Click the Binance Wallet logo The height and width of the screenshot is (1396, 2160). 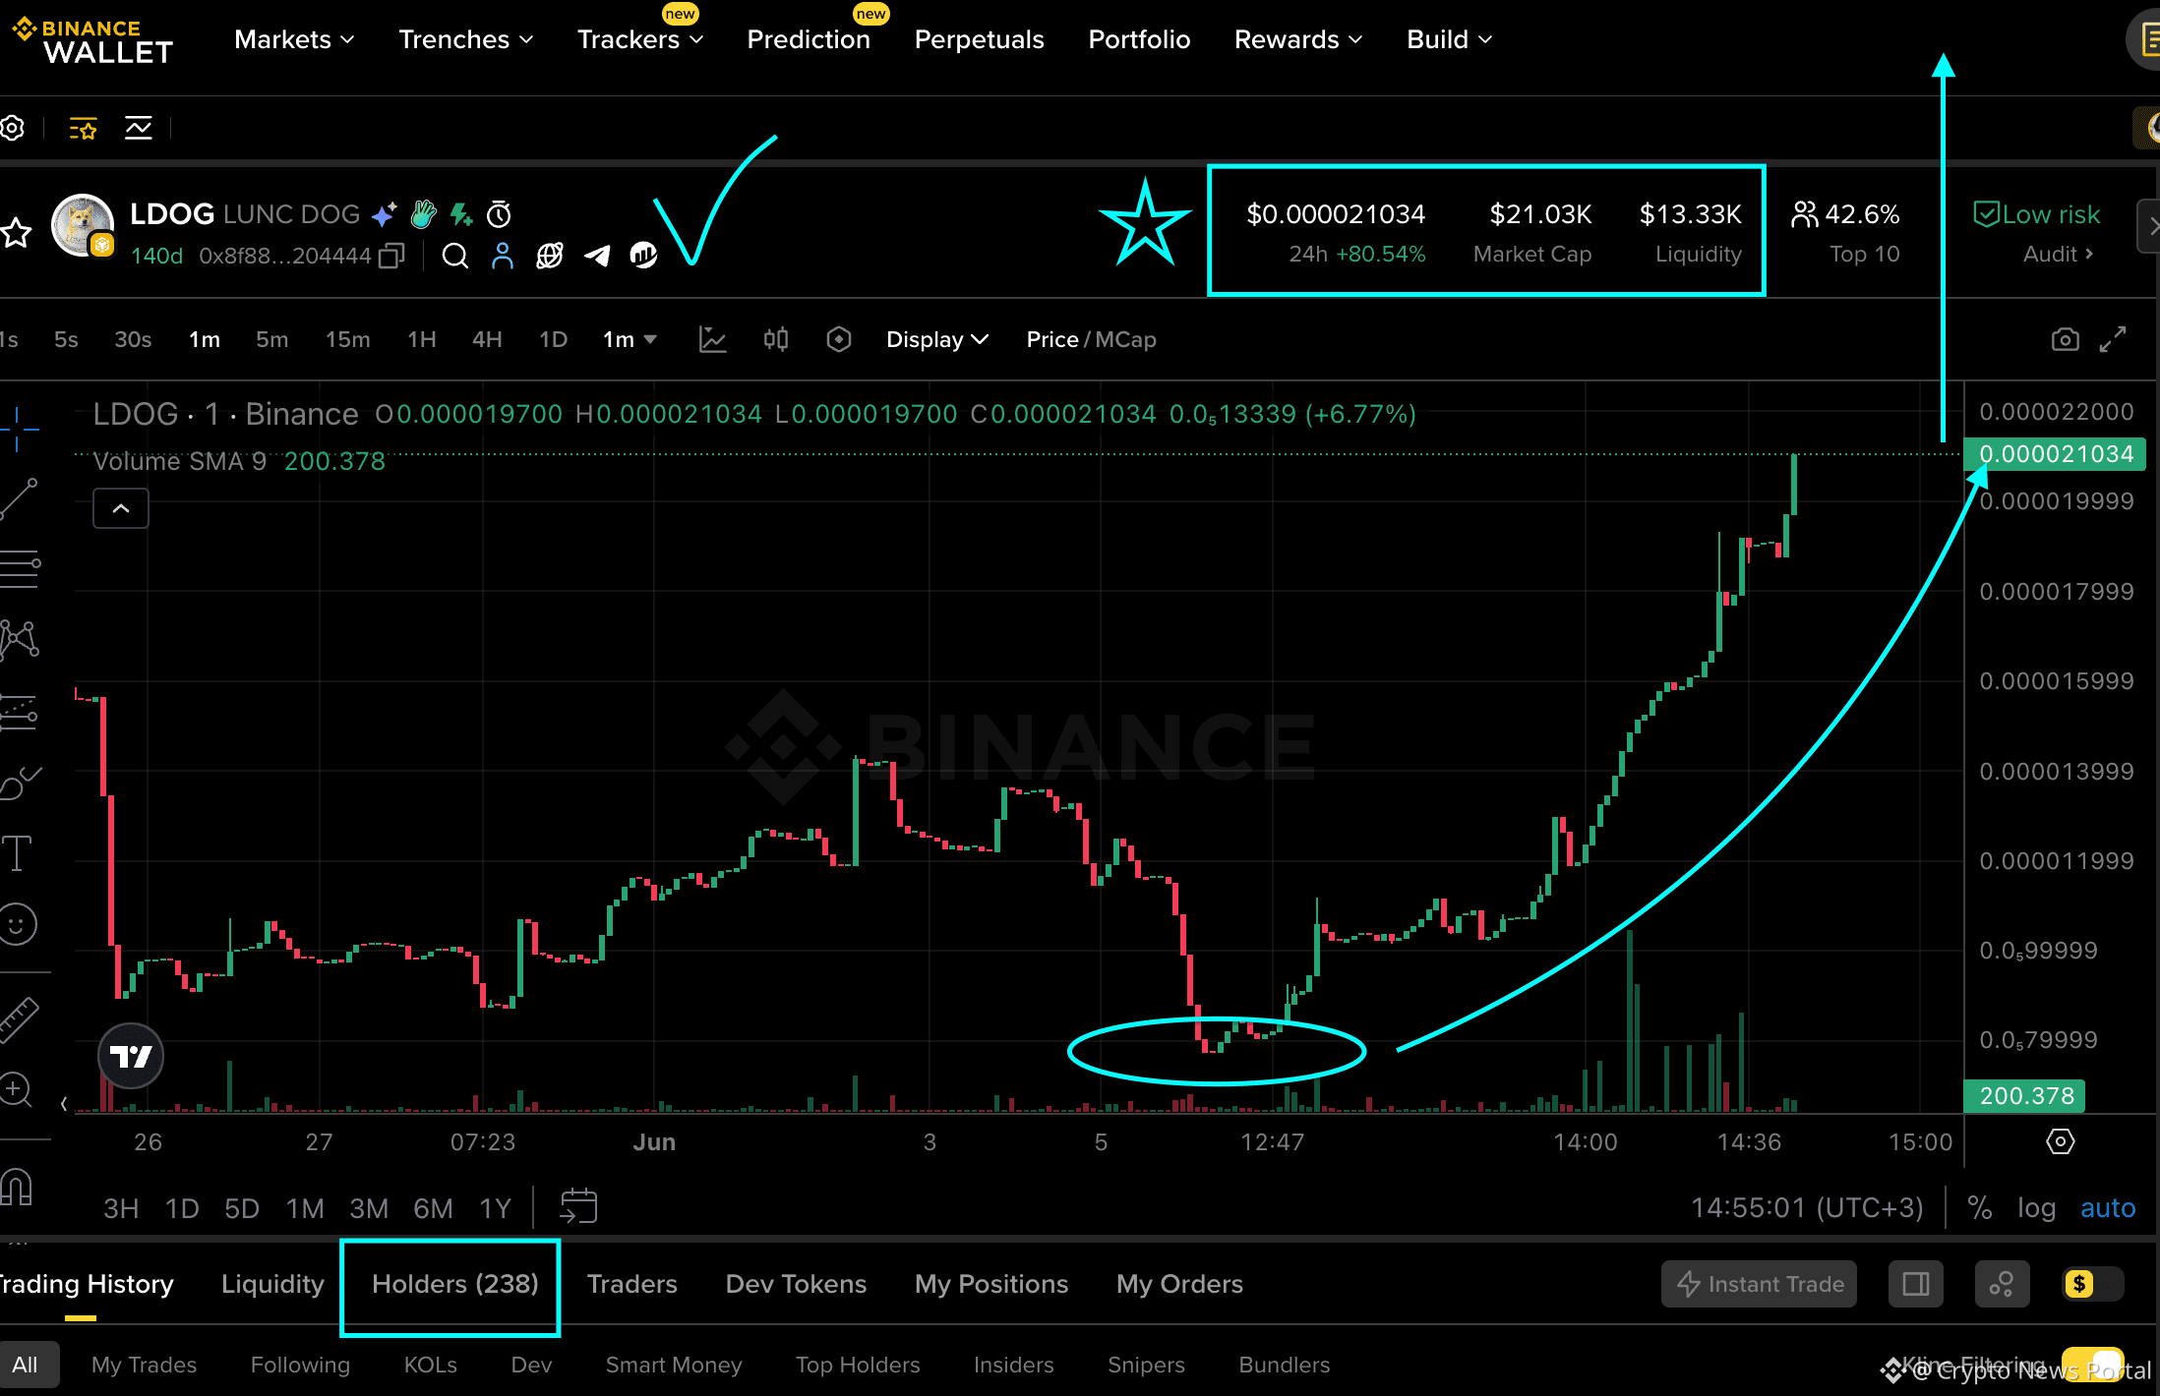(93, 40)
